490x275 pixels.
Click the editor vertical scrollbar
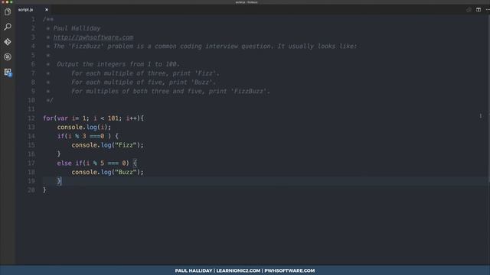point(488,100)
